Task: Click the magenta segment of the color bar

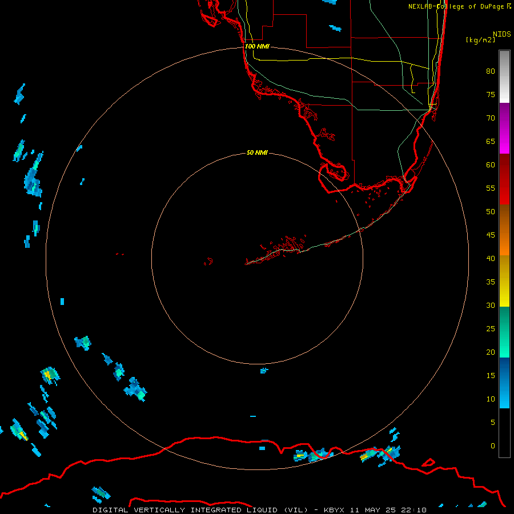Action: [504, 128]
